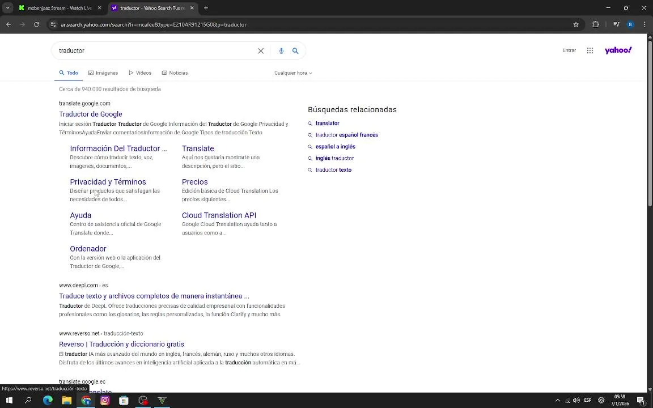Close the traductor Yahoo Search tab
Screen dimensions: 653x408
(192, 8)
